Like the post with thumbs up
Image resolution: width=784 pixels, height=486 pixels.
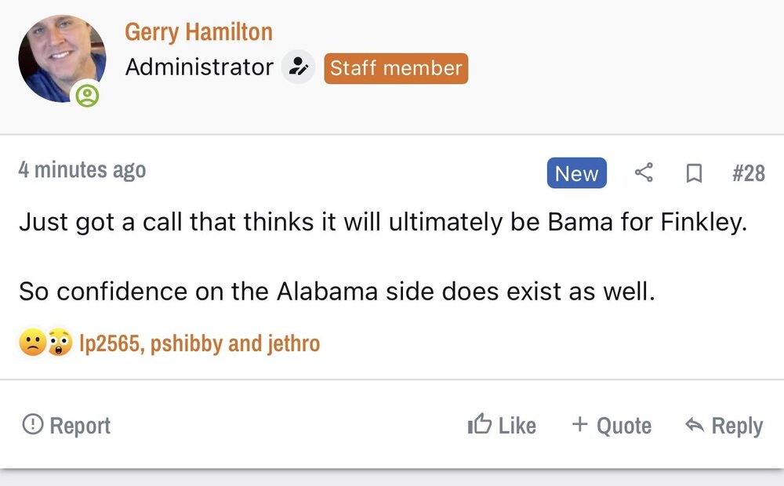coord(502,426)
